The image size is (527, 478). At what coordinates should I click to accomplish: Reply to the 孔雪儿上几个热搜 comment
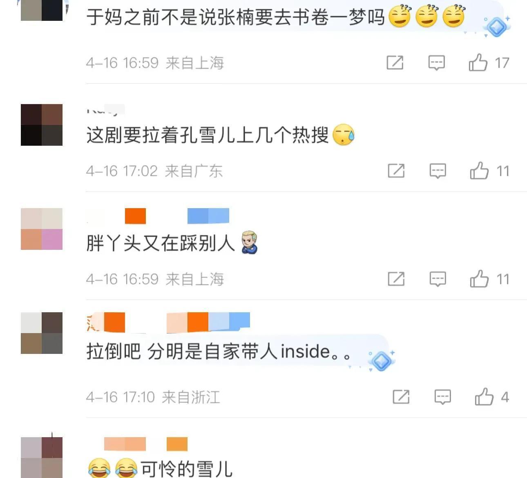pos(438,171)
